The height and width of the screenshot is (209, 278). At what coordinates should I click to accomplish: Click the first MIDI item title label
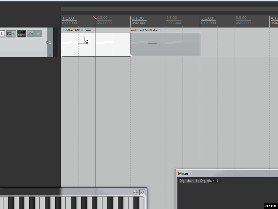(76, 30)
